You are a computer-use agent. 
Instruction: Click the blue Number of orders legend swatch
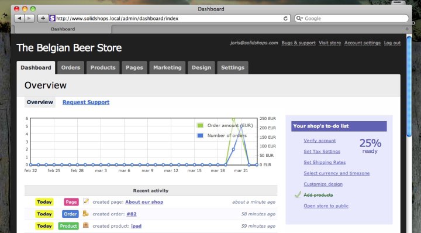click(x=200, y=135)
